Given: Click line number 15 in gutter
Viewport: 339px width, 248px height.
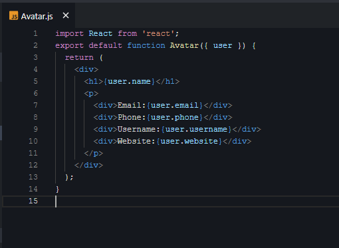Looking at the screenshot, I should 33,201.
